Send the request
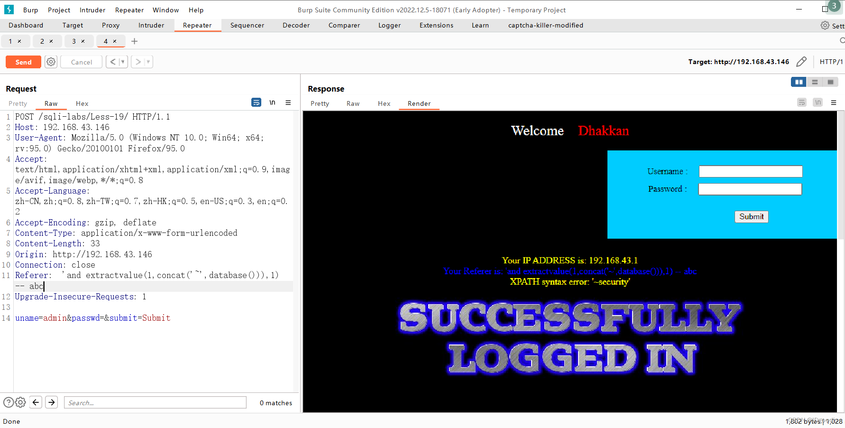The image size is (845, 428). (23, 62)
